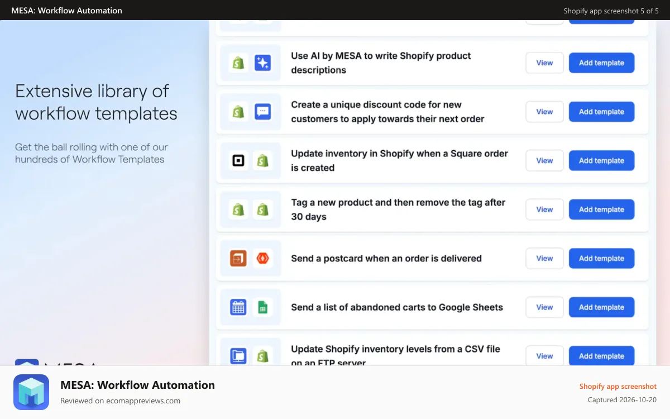View the send a postcard template
The image size is (670, 419).
click(544, 259)
